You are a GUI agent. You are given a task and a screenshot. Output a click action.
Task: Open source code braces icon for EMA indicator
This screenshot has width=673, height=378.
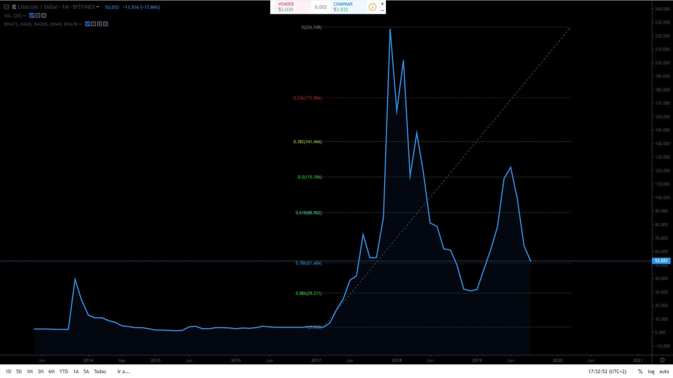click(99, 24)
